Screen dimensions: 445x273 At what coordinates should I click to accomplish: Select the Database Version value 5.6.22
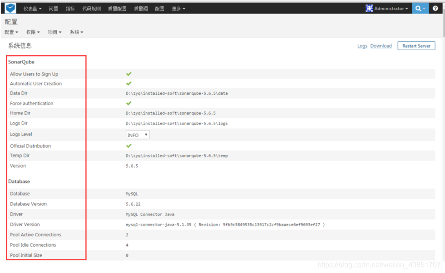coord(133,204)
